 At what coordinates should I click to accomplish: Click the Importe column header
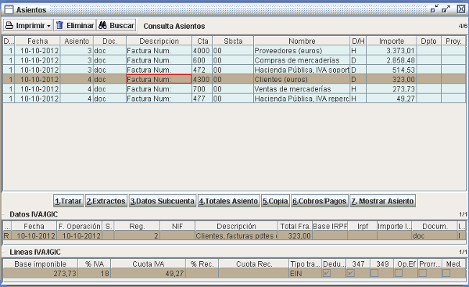pyautogui.click(x=392, y=41)
